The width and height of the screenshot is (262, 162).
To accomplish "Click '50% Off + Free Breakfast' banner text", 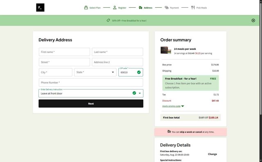I will coord(129,21).
